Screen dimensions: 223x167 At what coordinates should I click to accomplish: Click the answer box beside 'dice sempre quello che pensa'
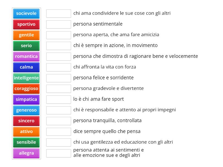point(59,132)
